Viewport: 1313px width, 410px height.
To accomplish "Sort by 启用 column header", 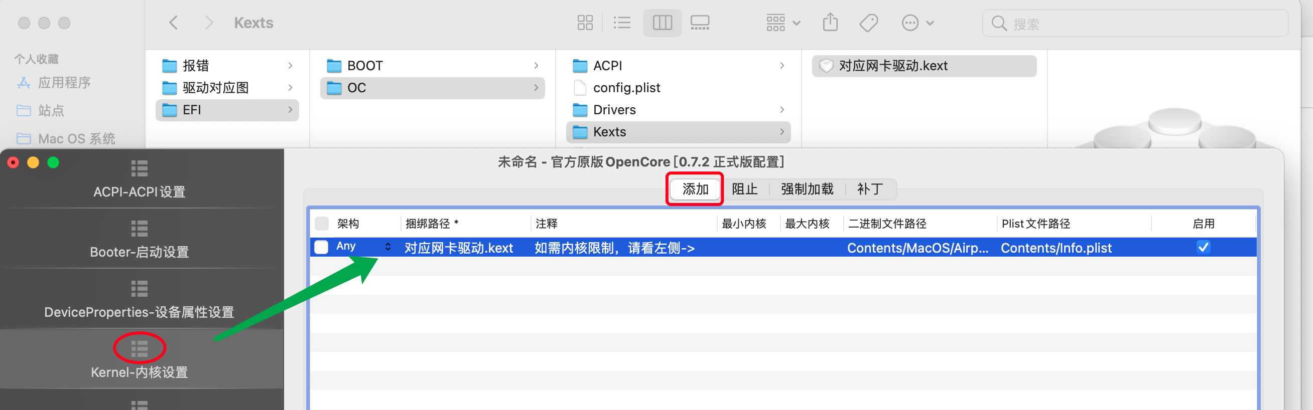I will 1203,224.
